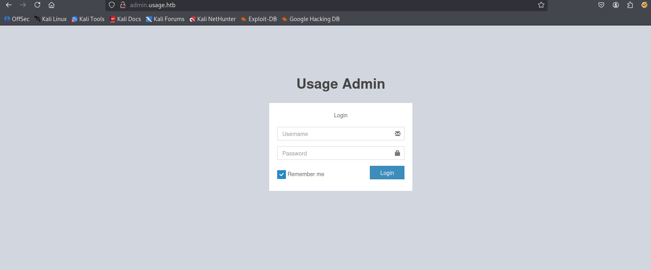Open the Kali Forums bookmark
The height and width of the screenshot is (270, 651).
point(165,19)
